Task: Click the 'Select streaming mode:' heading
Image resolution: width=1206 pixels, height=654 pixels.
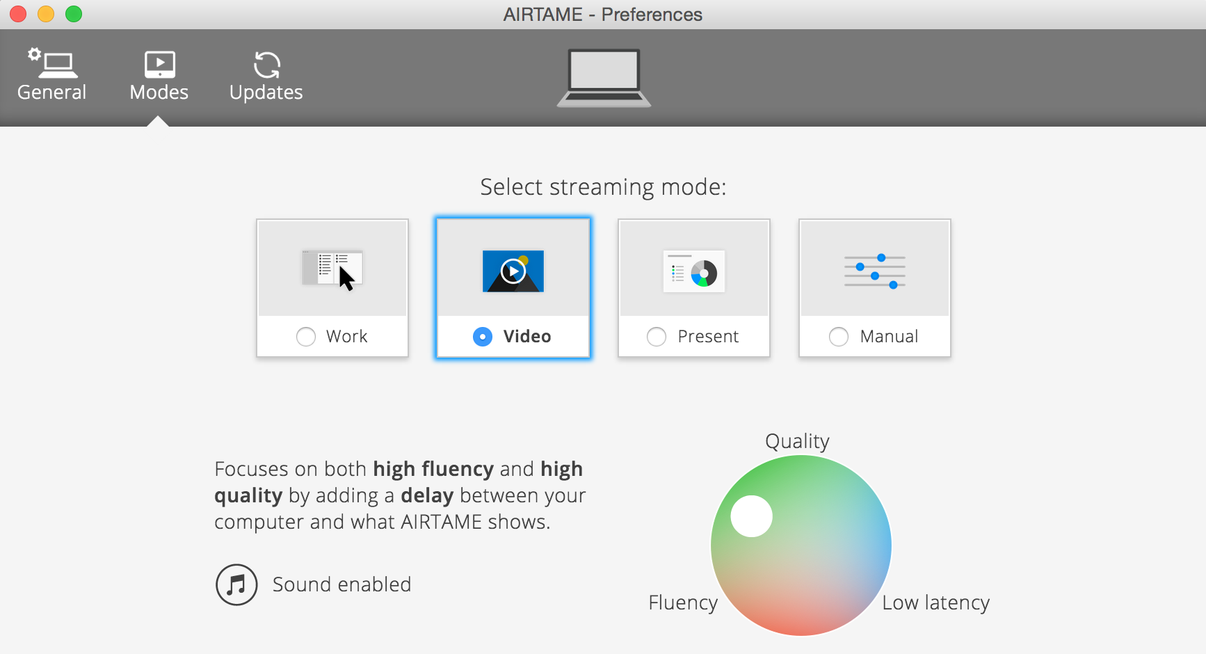Action: click(x=603, y=187)
